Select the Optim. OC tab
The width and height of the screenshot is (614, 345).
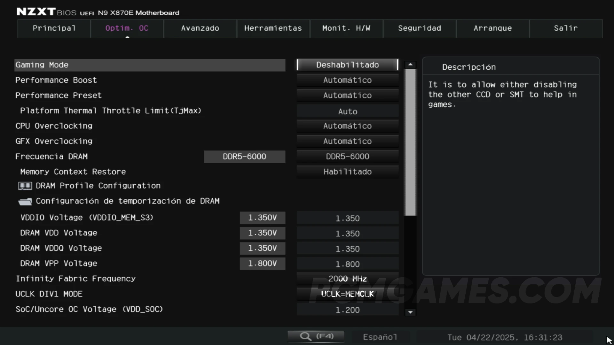pos(127,28)
